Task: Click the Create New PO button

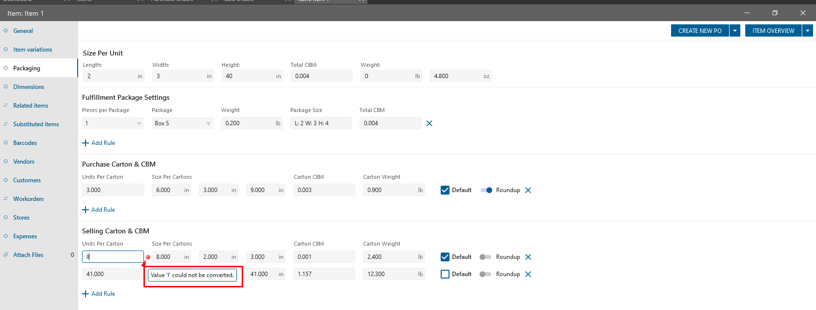Action: coord(700,30)
